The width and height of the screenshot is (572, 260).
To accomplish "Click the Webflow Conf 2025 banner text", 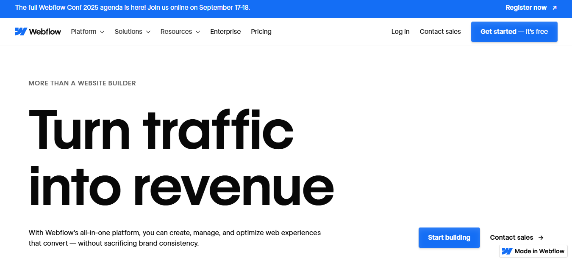I will point(133,8).
